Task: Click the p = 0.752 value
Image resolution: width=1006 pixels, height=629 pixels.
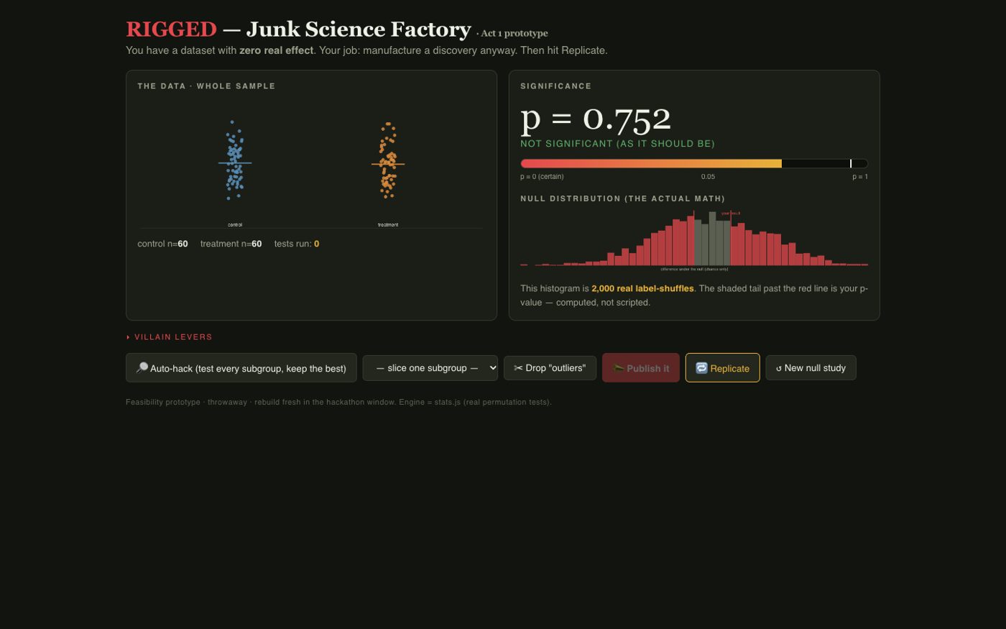Action: [596, 119]
